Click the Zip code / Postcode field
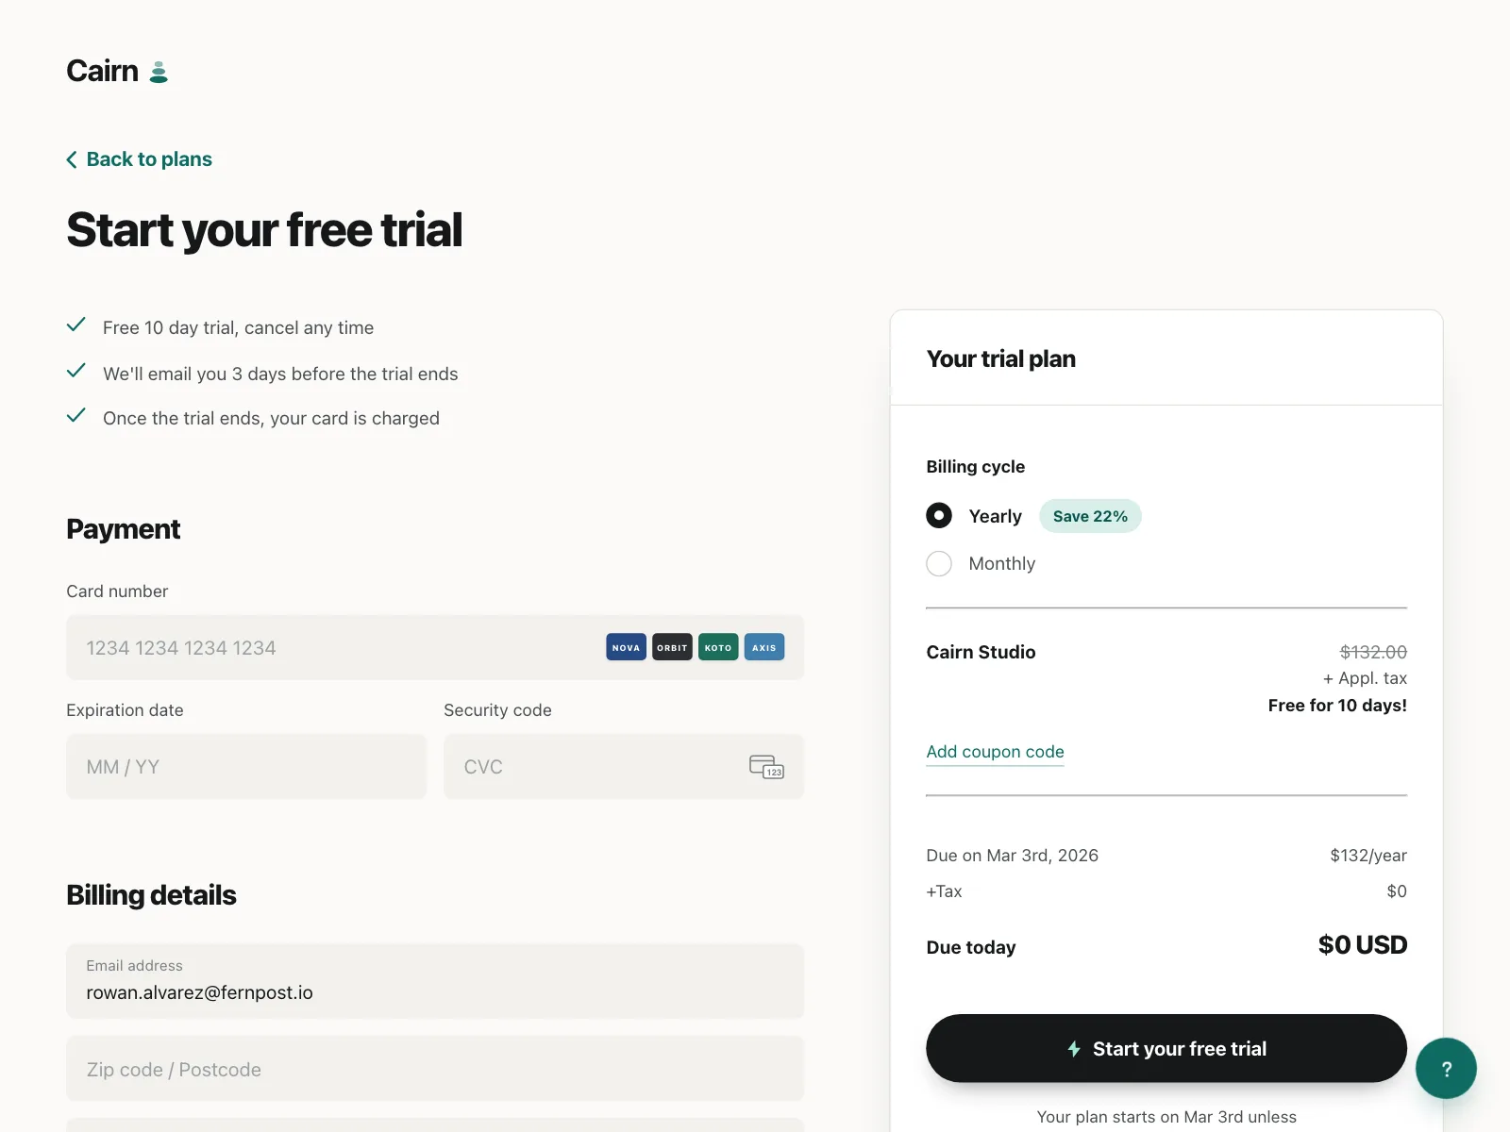The image size is (1510, 1132). (435, 1069)
